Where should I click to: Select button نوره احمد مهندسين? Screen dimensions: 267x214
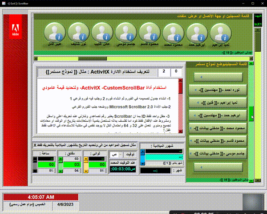(218, 90)
